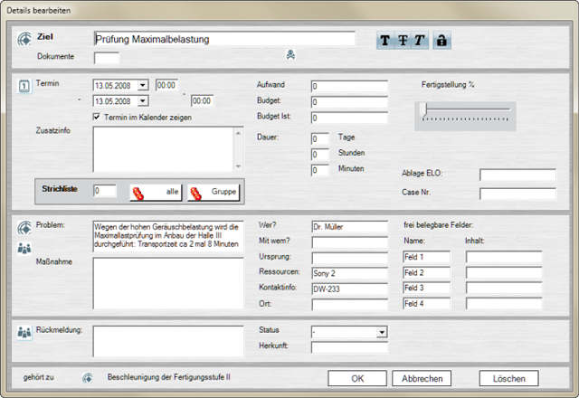Screen dimensions: 579x398
Task: Open the start date dropdown
Action: click(x=144, y=85)
